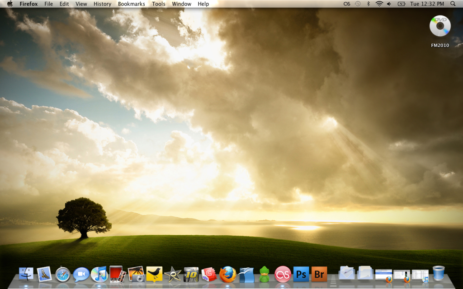The width and height of the screenshot is (463, 289).
Task: Launch Photoshop from the Dock
Action: (x=301, y=274)
